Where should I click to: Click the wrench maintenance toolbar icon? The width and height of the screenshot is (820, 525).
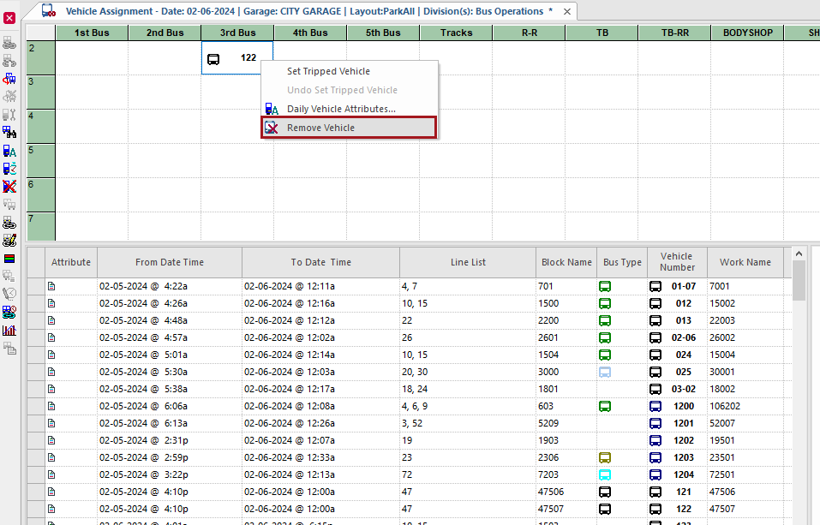[x=10, y=115]
